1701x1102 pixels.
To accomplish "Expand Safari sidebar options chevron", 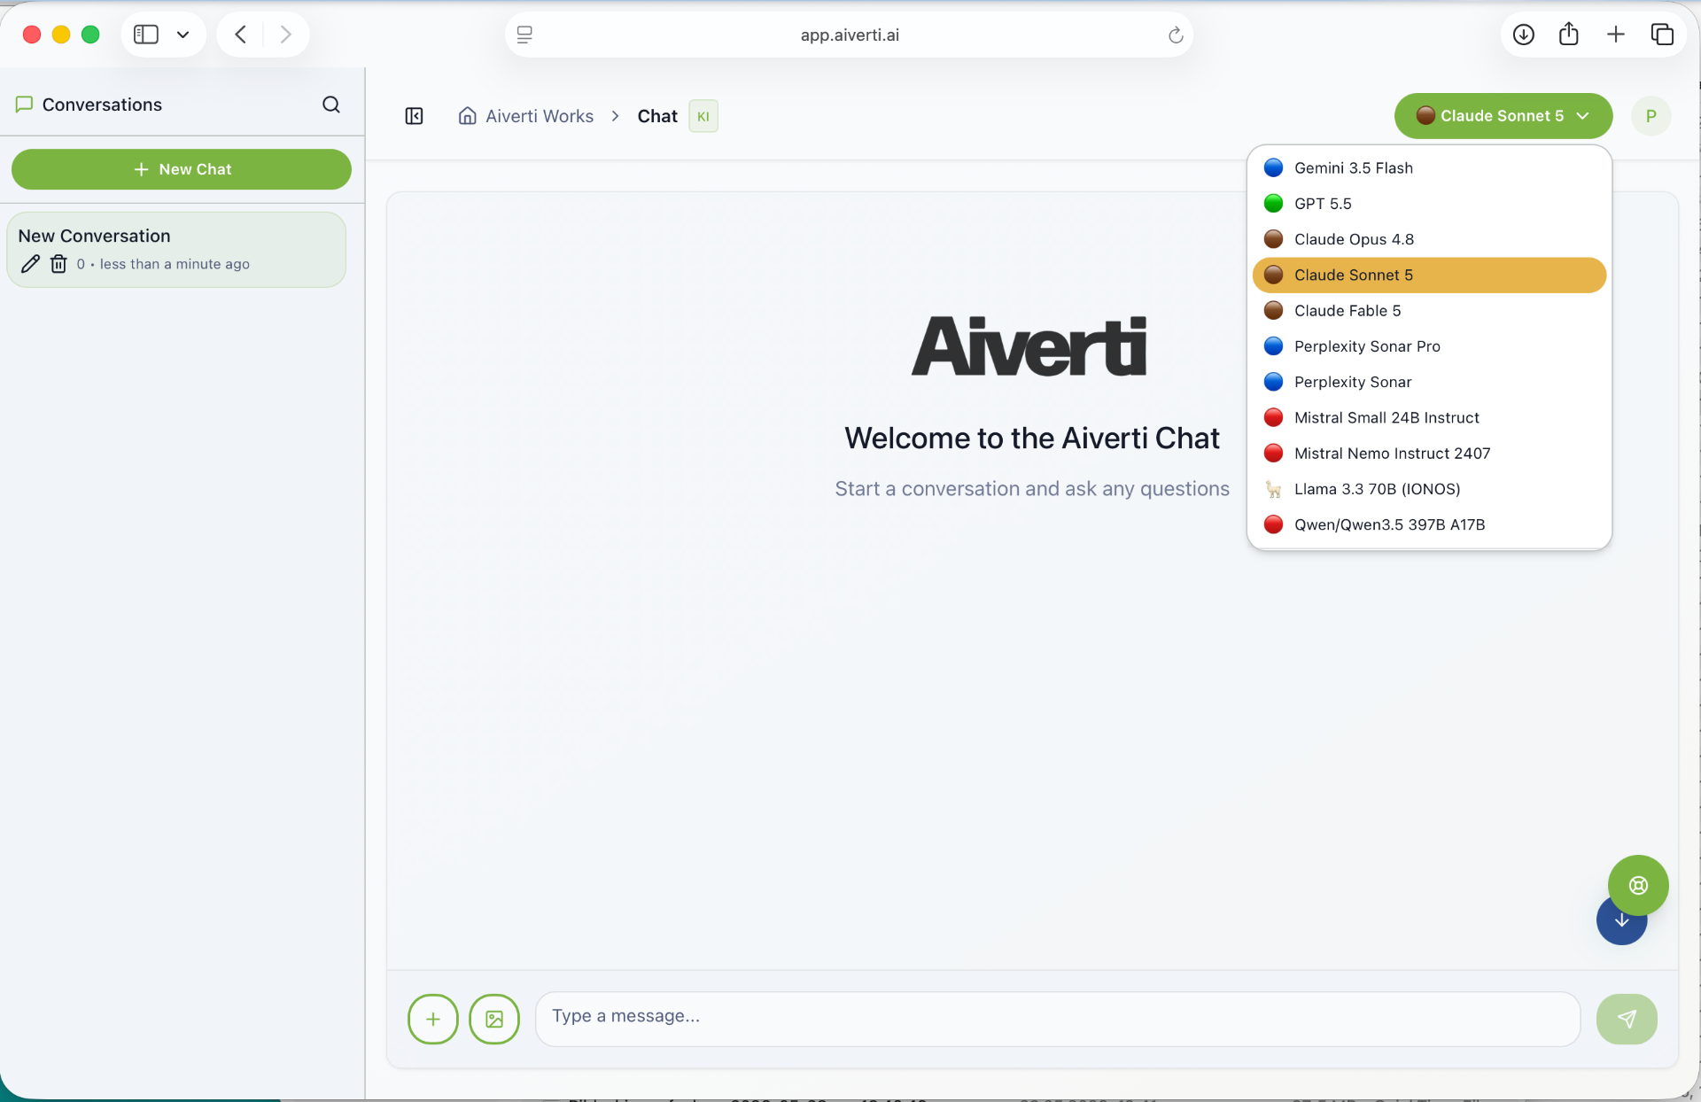I will tap(183, 35).
